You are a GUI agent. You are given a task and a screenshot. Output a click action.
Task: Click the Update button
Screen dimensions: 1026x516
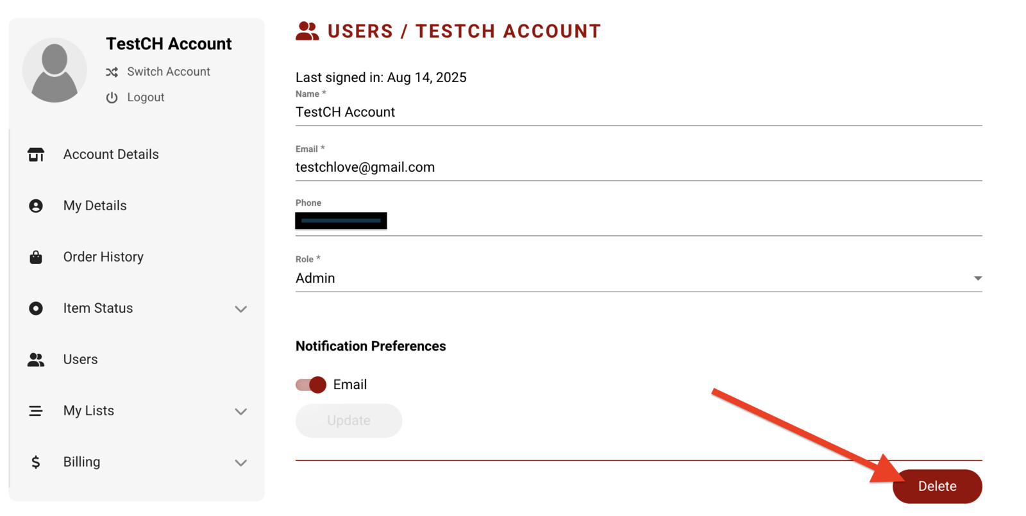pos(349,420)
